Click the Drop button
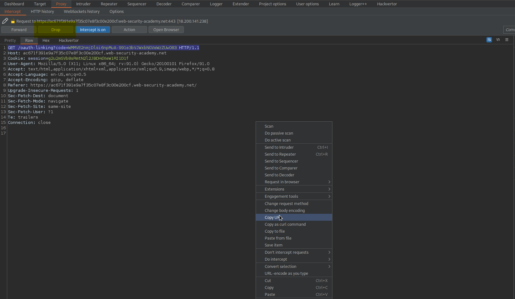515x299 pixels. pyautogui.click(x=56, y=30)
